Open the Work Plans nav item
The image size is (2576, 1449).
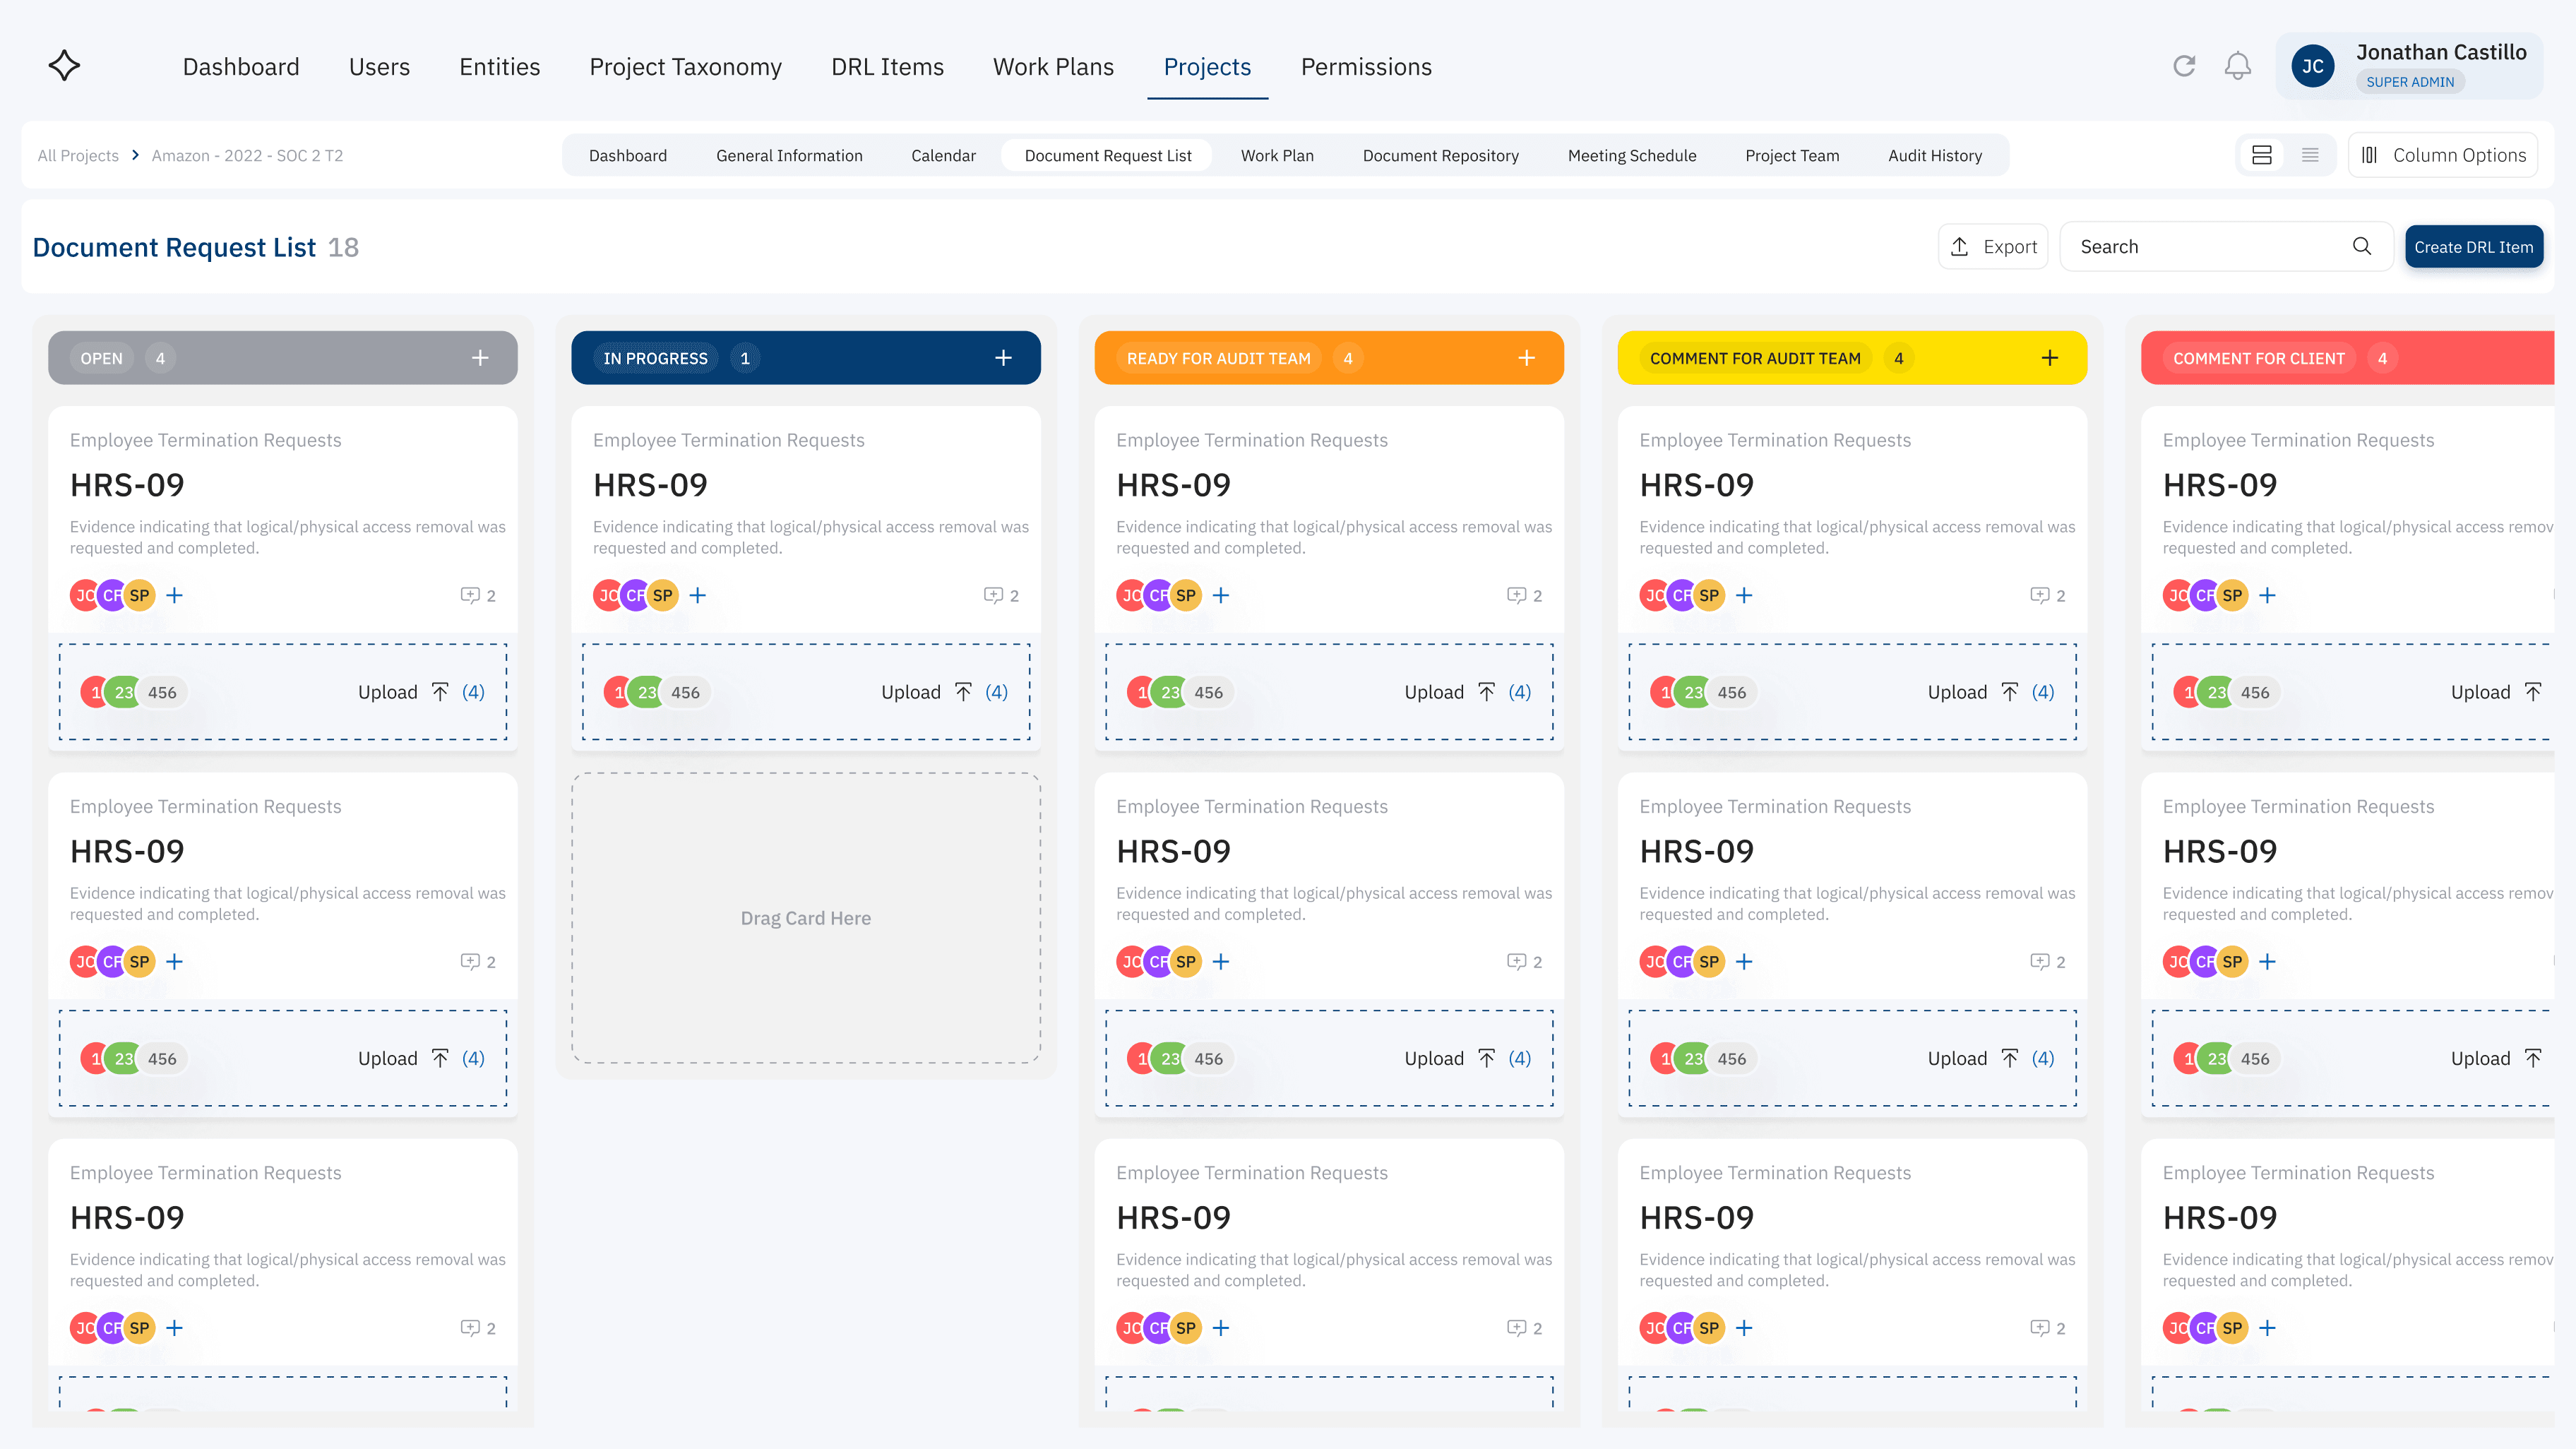pyautogui.click(x=1053, y=67)
